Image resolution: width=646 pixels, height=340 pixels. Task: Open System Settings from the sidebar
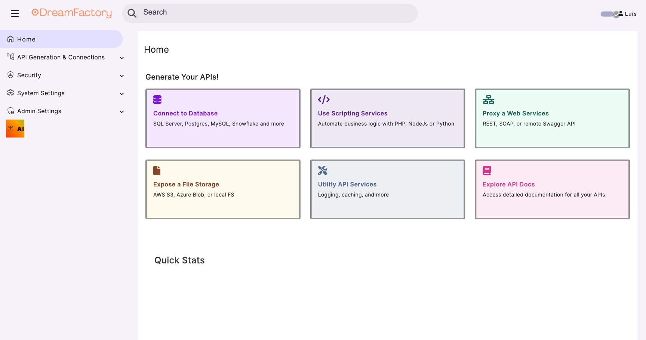(x=41, y=93)
